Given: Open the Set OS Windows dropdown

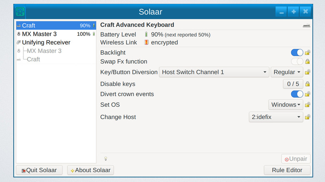Looking at the screenshot, I should [x=286, y=105].
